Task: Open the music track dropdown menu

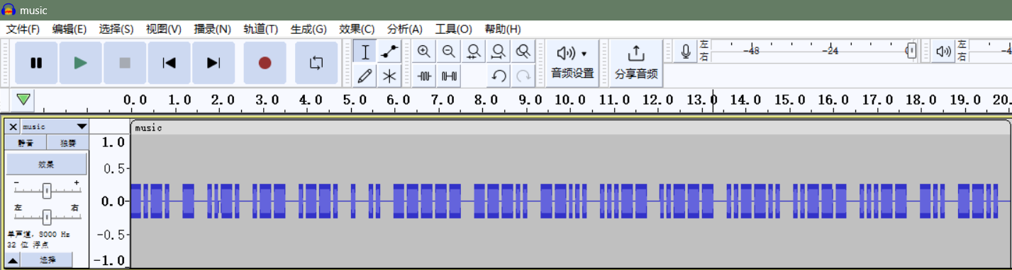Action: click(x=55, y=127)
